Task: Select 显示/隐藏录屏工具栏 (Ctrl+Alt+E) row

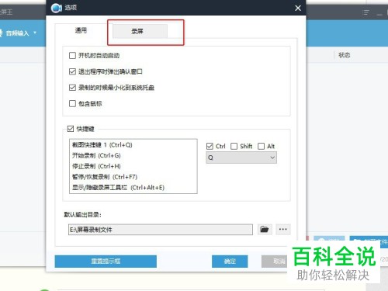Action: tap(133, 188)
